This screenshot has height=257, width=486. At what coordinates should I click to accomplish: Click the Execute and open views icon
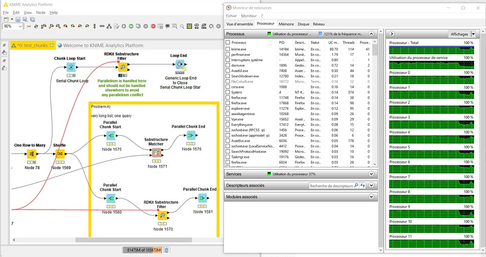(x=138, y=26)
